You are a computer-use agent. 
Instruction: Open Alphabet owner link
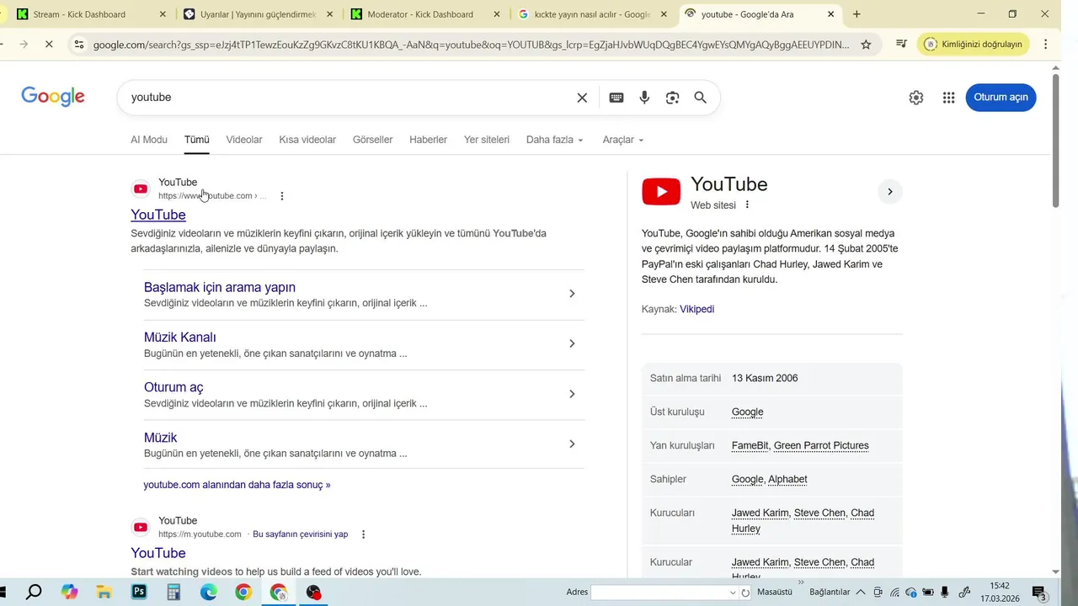tap(787, 479)
